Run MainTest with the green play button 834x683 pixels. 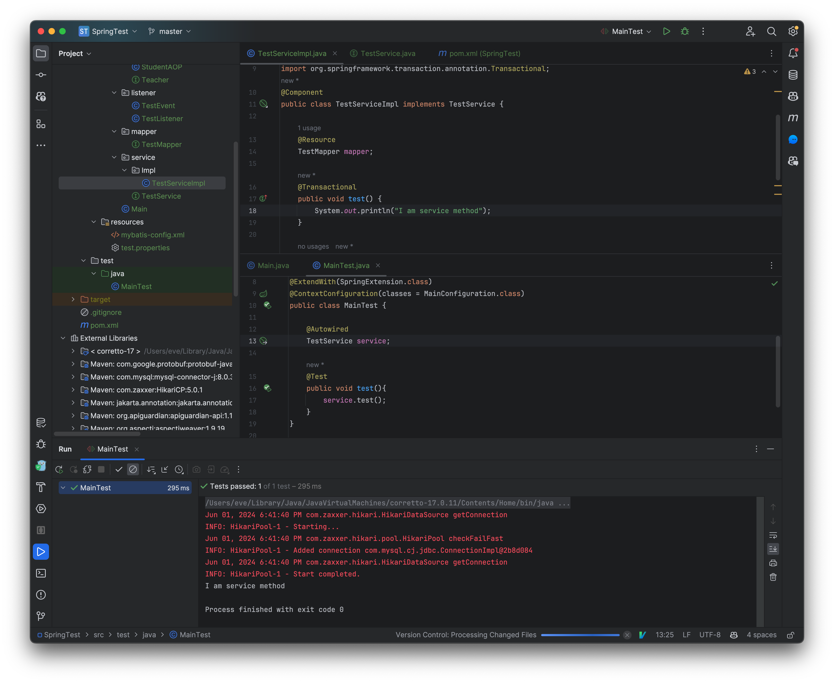666,31
